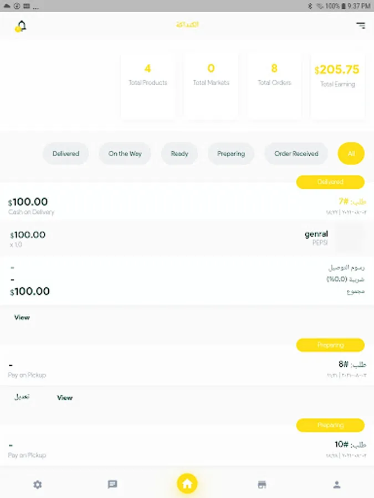Tap the Bluetooth icon in status bar
Image resolution: width=374 pixels, height=498 pixels.
(x=310, y=6)
